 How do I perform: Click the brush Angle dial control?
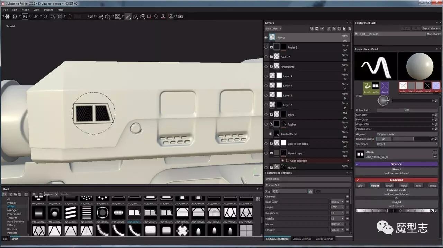[x=383, y=101]
